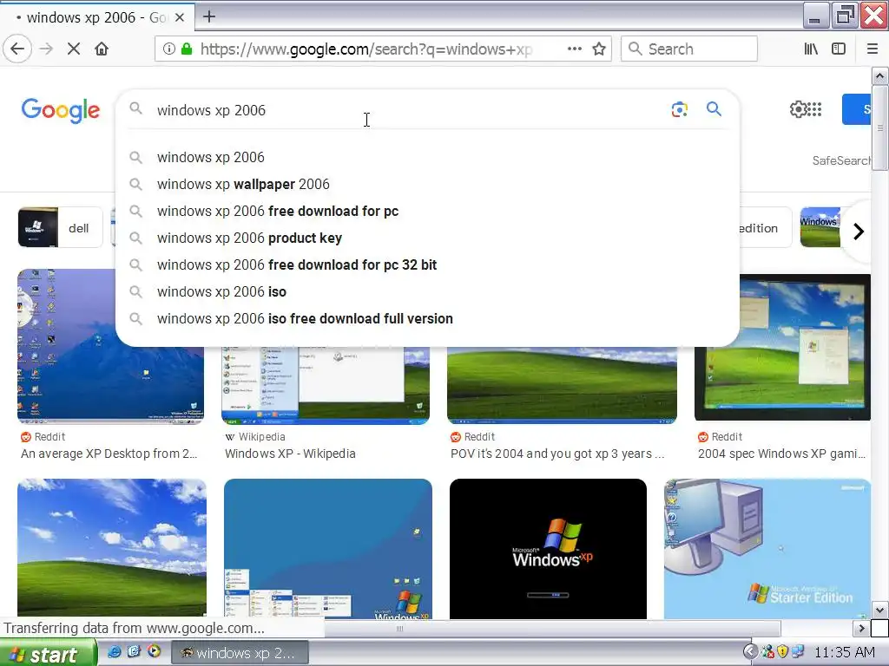
Task: Select suggestion ending free download for pc
Action: 427,212
